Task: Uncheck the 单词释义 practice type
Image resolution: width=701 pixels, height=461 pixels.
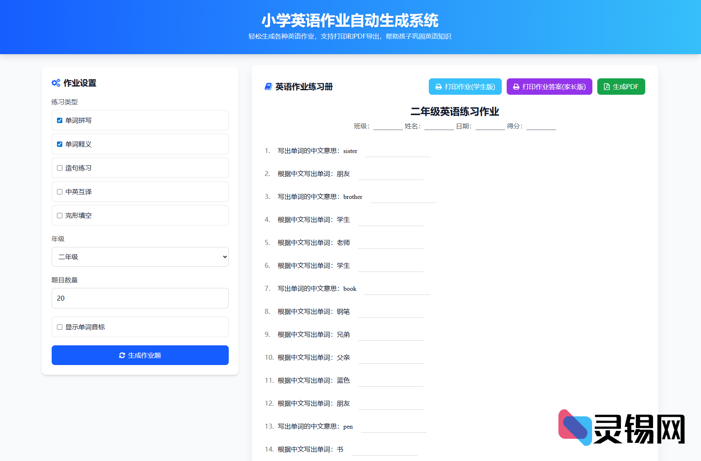Action: [x=59, y=144]
